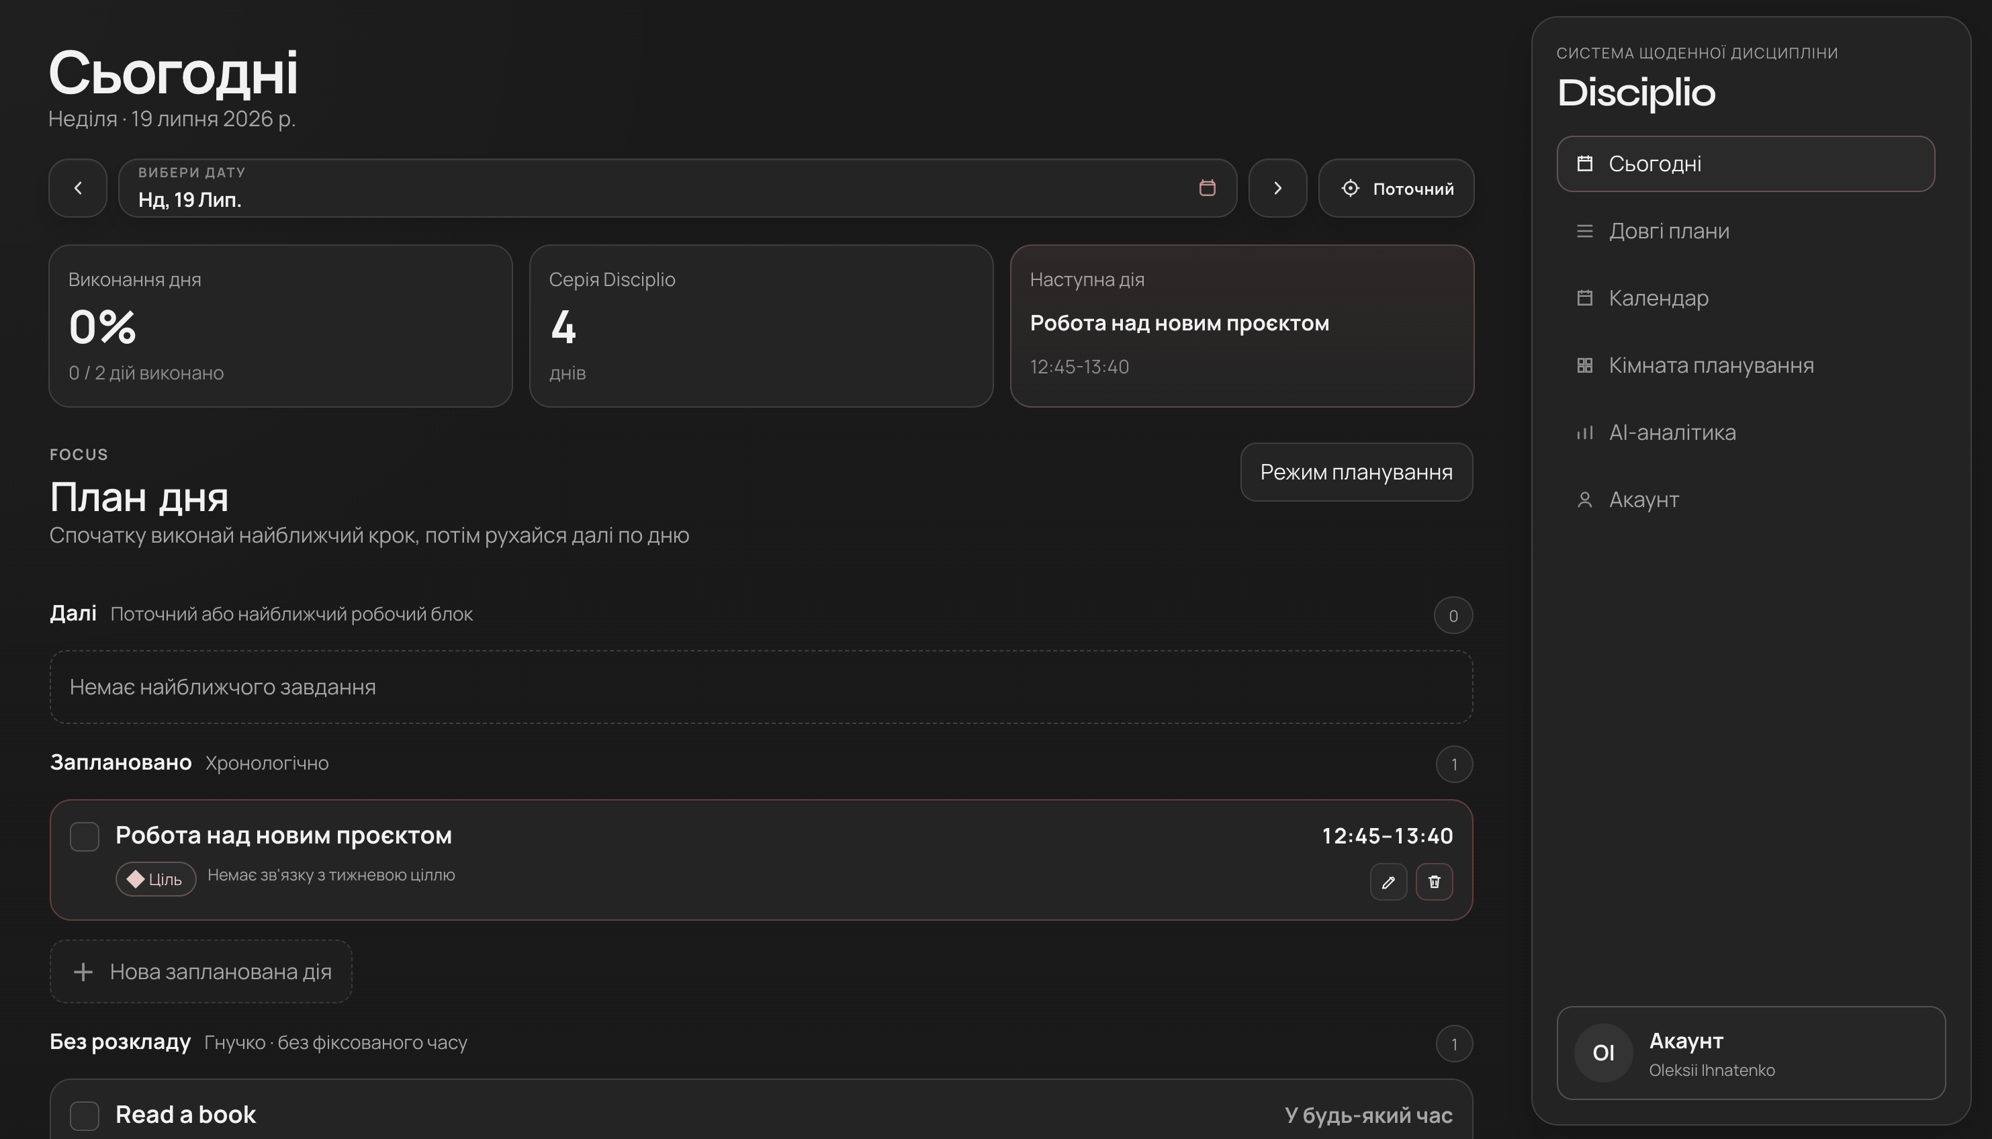Click the AI-аналітика bar chart icon
The height and width of the screenshot is (1139, 1992).
[x=1584, y=432]
